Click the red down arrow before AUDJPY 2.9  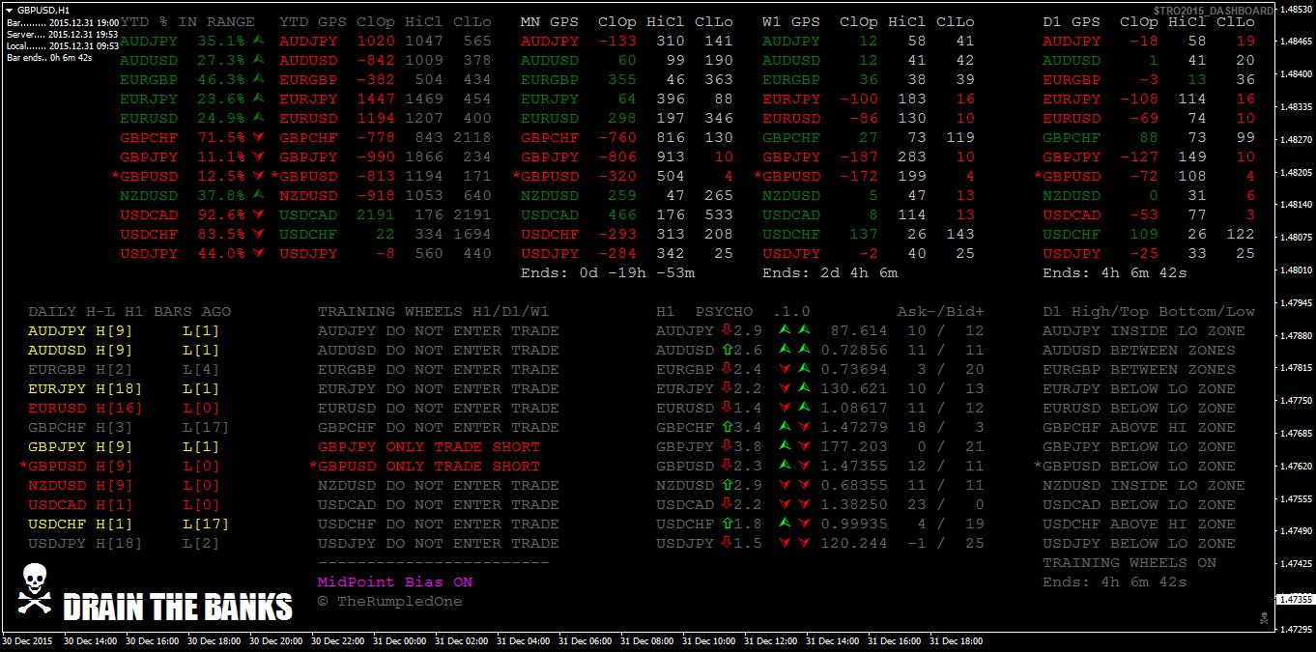click(x=727, y=331)
